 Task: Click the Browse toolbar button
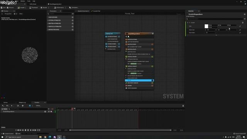[x=10, y=8]
